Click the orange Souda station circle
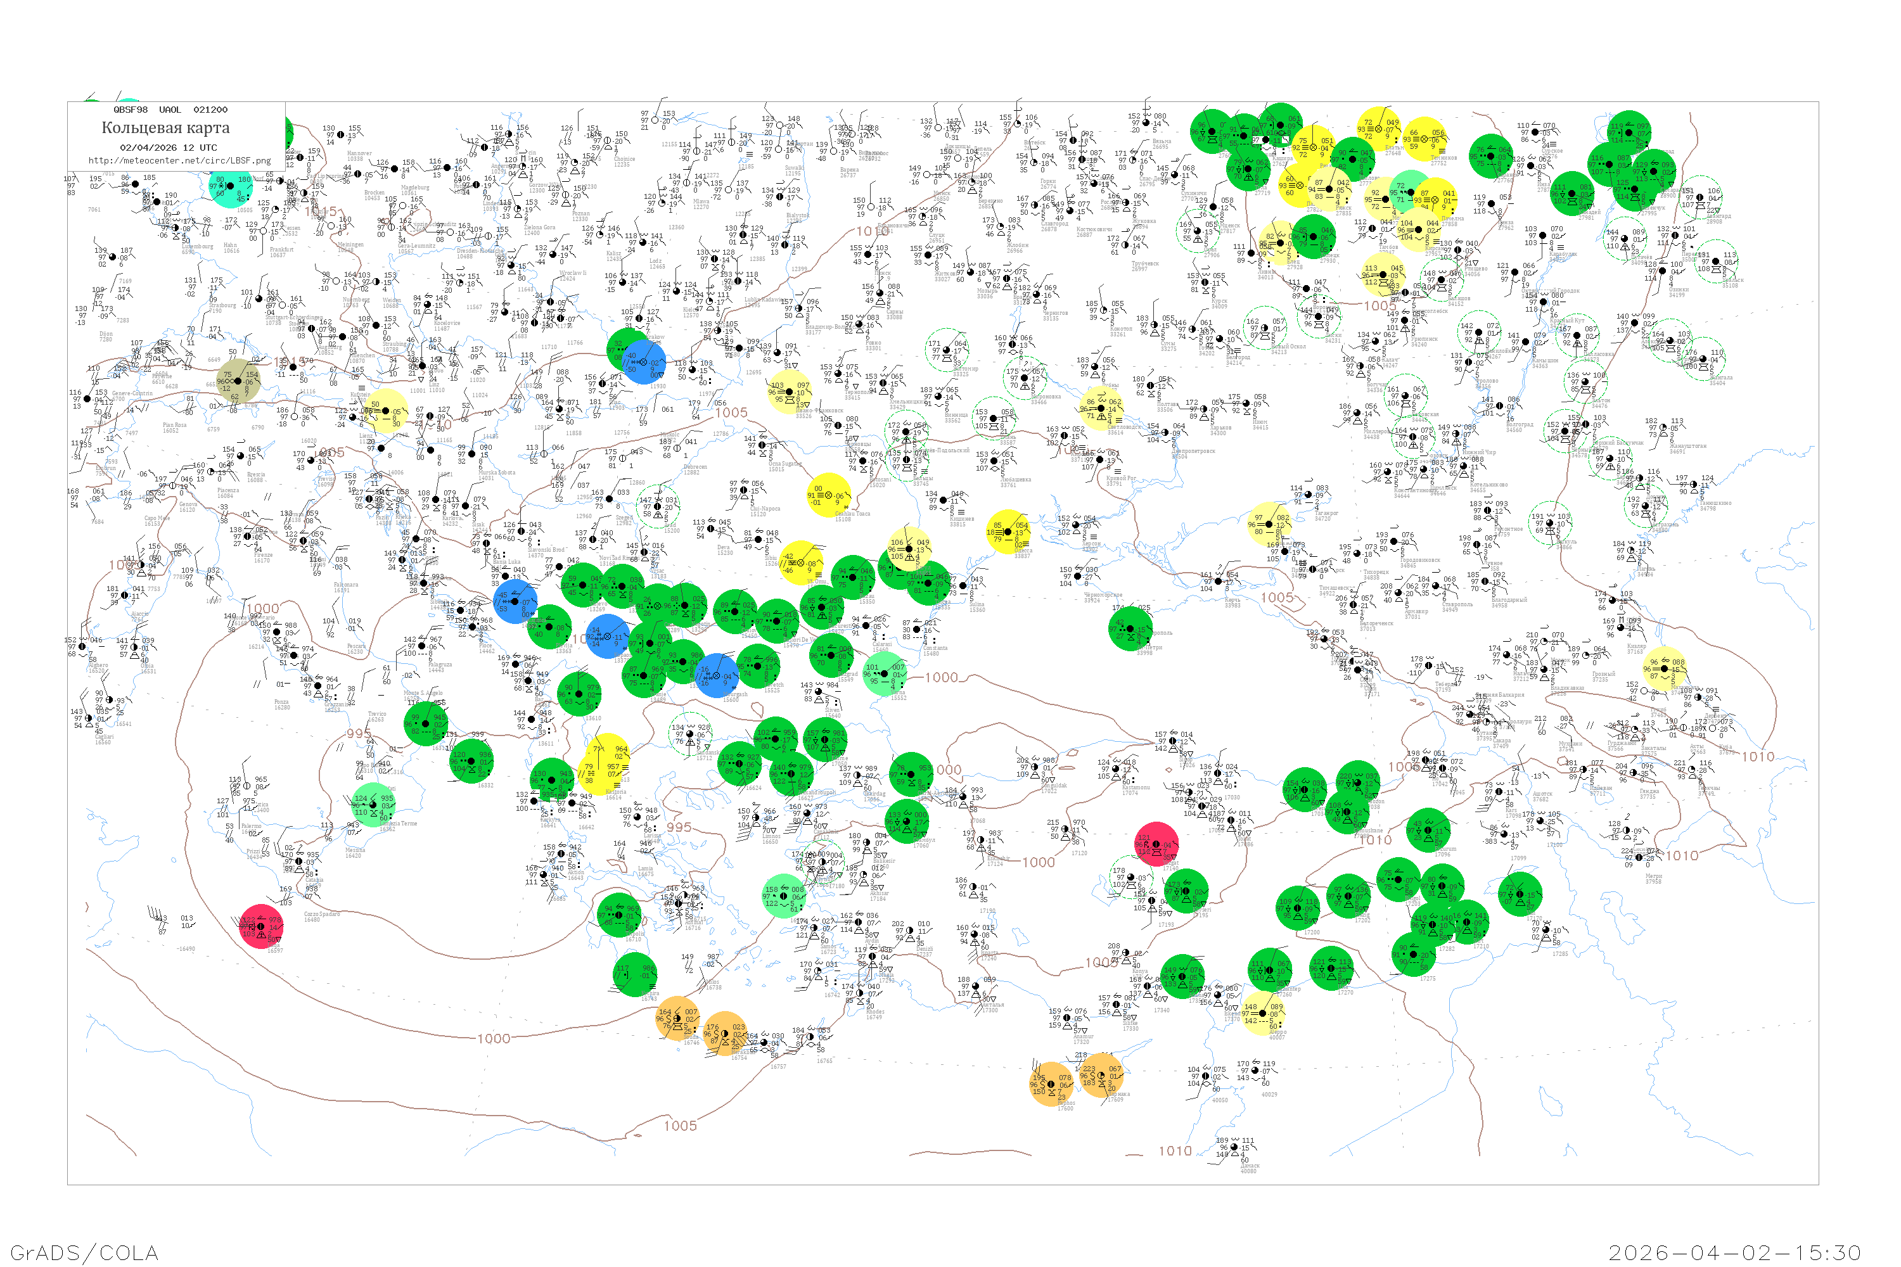 pyautogui.click(x=677, y=1018)
